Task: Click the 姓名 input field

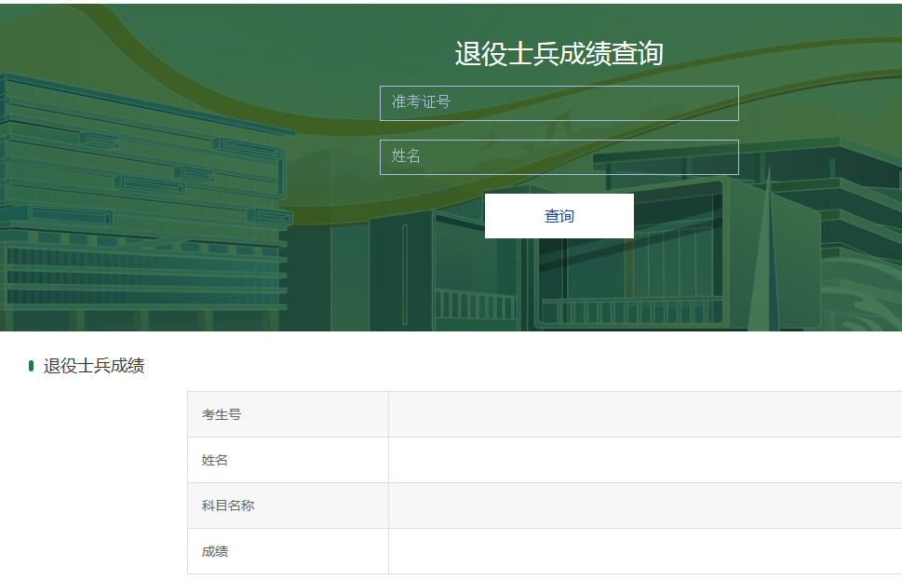Action: pos(559,156)
